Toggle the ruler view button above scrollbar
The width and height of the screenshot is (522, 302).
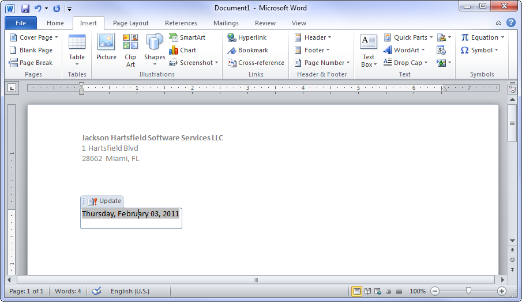[512, 89]
